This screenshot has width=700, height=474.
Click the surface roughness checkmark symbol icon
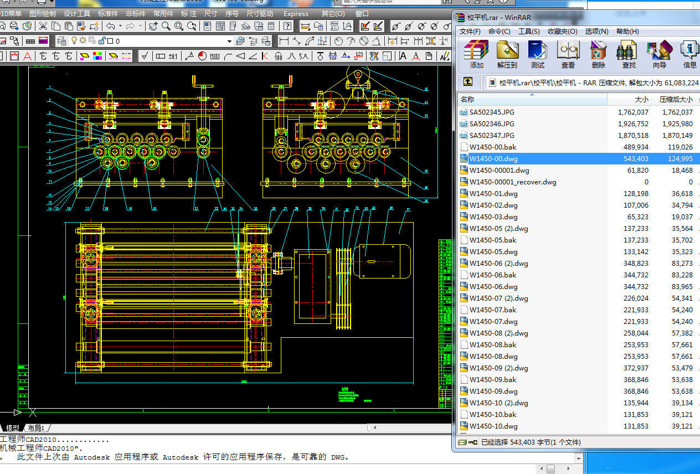[145, 56]
